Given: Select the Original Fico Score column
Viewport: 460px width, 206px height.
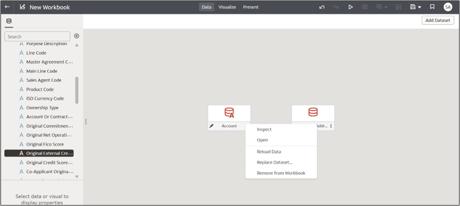Looking at the screenshot, I should (45, 144).
